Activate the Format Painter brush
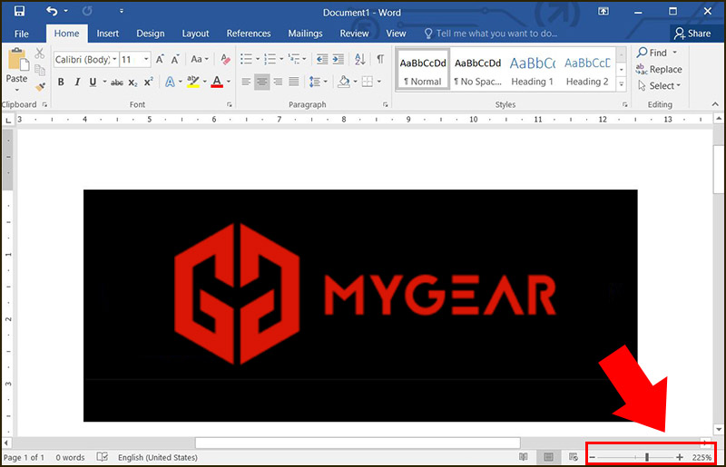 click(x=40, y=86)
